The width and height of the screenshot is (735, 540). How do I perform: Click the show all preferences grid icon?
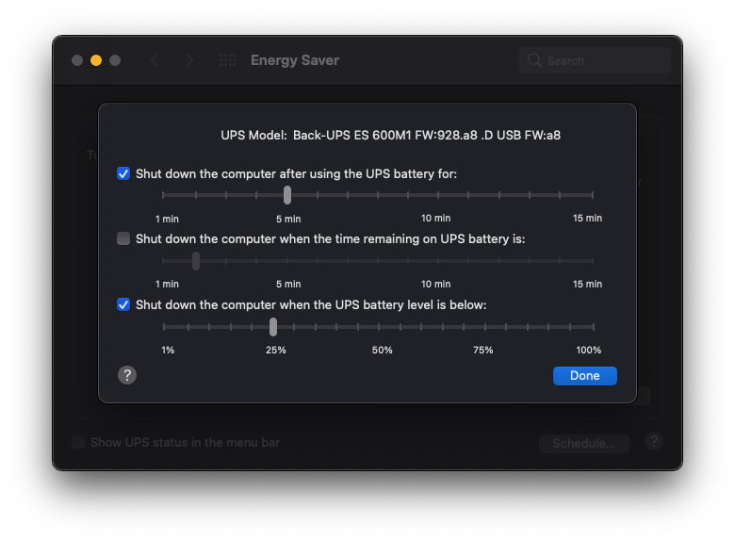[228, 60]
